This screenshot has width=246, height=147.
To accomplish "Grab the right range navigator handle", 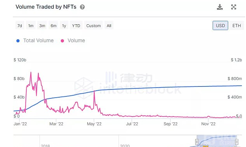I will 237,142.
